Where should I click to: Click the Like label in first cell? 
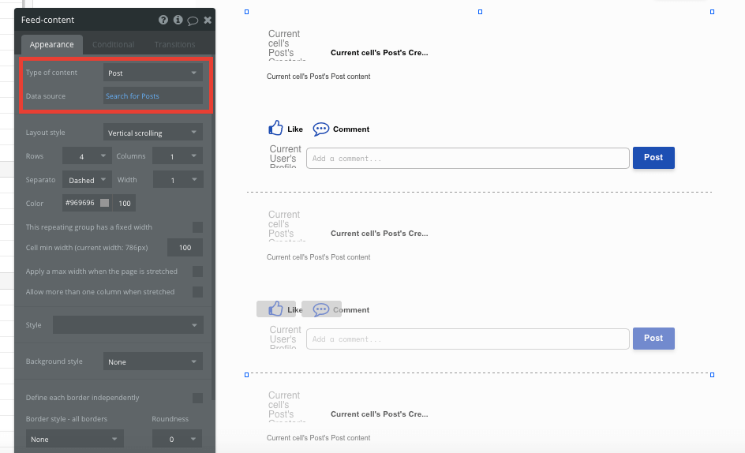[294, 129]
